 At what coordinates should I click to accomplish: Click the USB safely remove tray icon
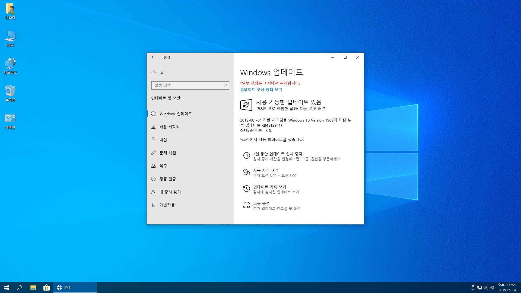pyautogui.click(x=473, y=288)
